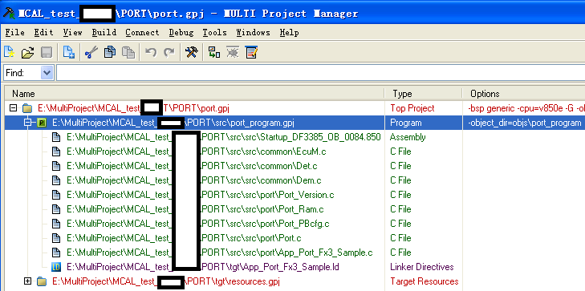Click the Redo arrow icon
This screenshot has height=291, width=585.
(169, 52)
